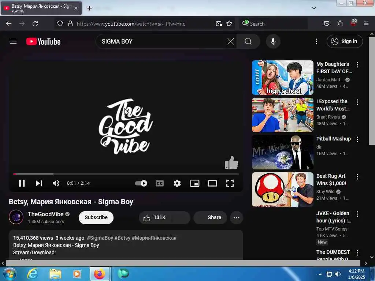Open TheGoodVibe channel avatar
Image resolution: width=375 pixels, height=281 pixels.
click(x=16, y=217)
